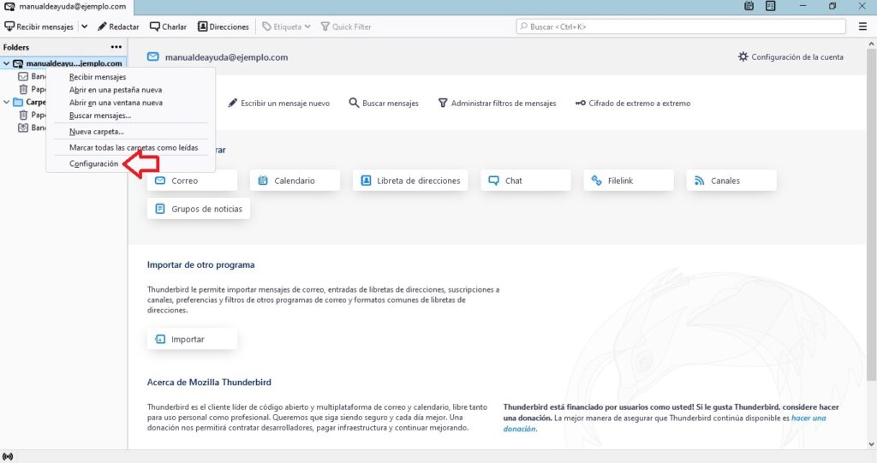Open the Etiqueta dropdown
The width and height of the screenshot is (877, 463).
pyautogui.click(x=286, y=27)
